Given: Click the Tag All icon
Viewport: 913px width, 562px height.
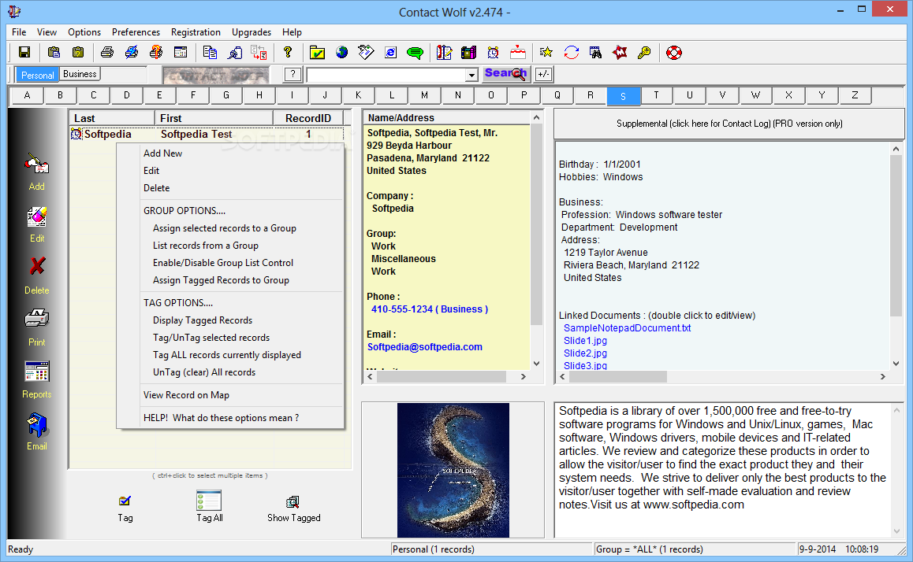Looking at the screenshot, I should [x=209, y=501].
